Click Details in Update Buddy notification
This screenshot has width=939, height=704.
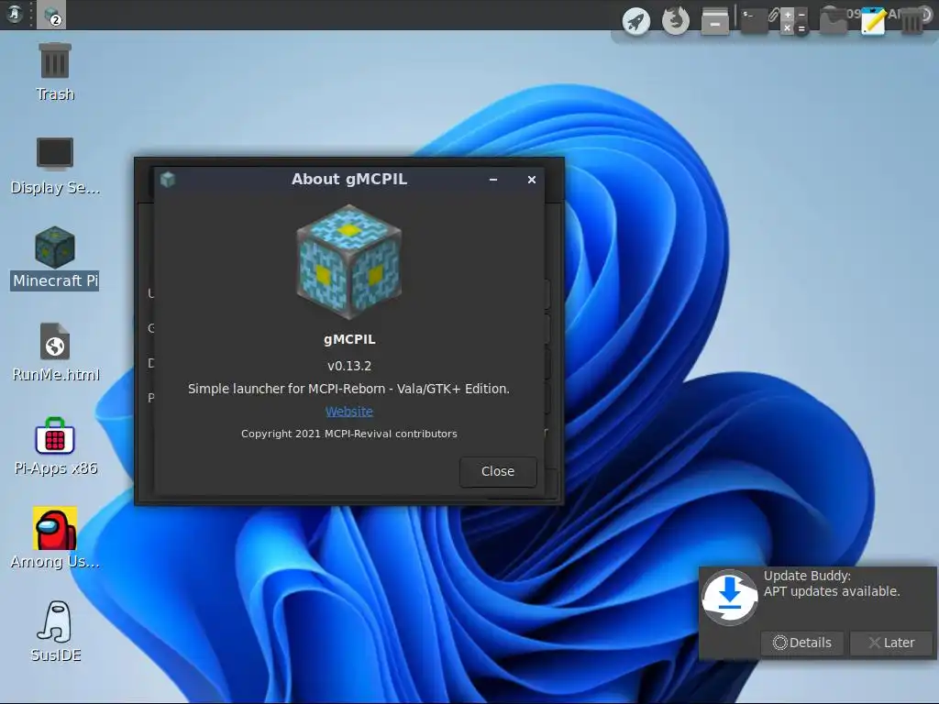pos(801,643)
